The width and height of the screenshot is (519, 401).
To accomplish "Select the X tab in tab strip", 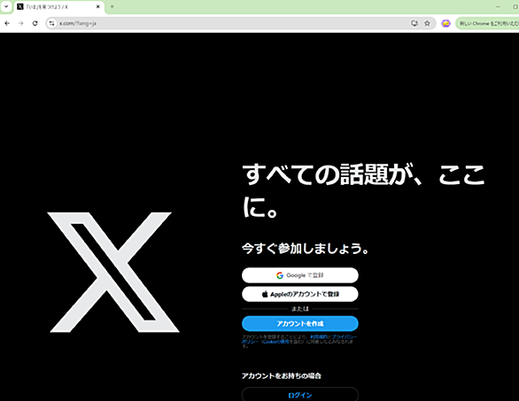I will click(59, 6).
